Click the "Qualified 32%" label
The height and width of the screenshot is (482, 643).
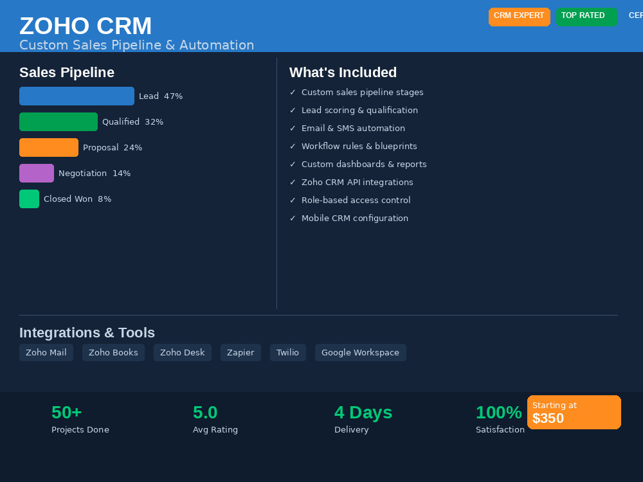click(133, 122)
